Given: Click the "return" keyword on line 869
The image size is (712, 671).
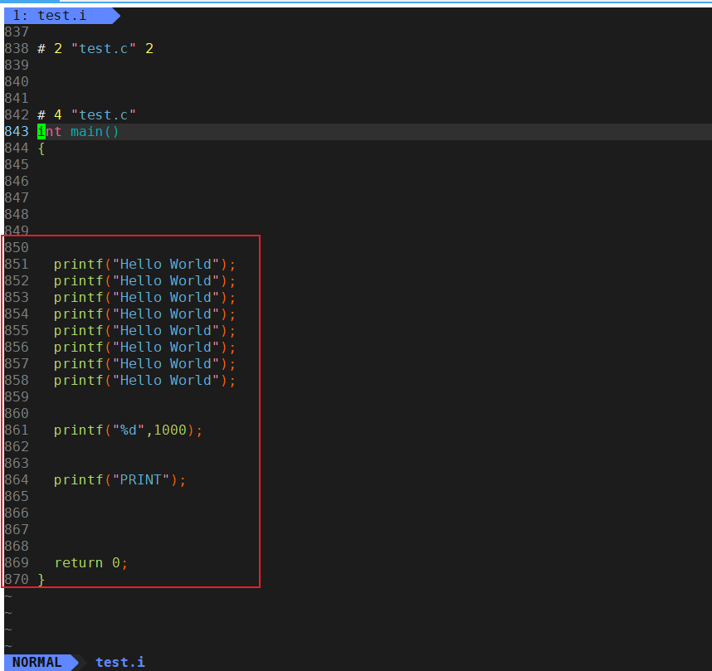Looking at the screenshot, I should [79, 563].
